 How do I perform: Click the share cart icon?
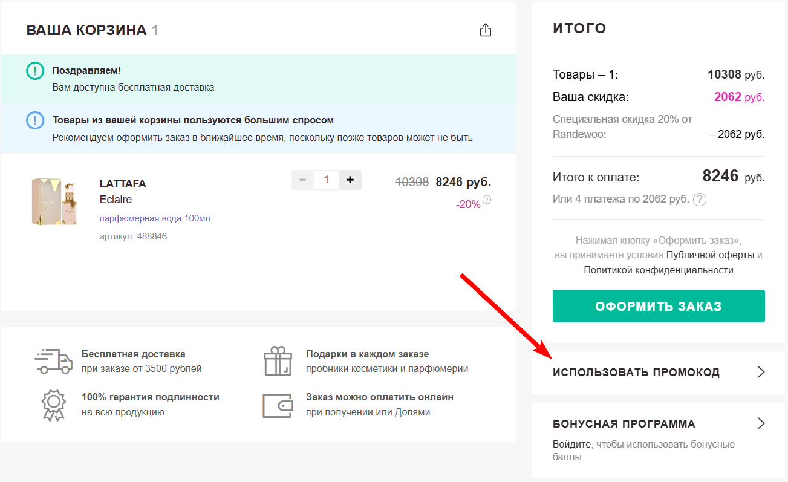pos(486,29)
